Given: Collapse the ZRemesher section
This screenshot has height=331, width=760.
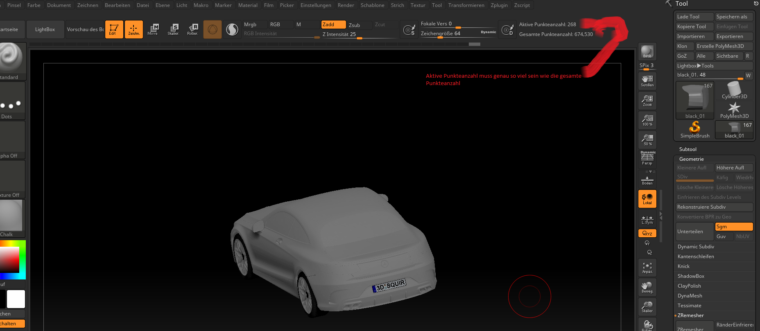Looking at the screenshot, I should (x=690, y=315).
